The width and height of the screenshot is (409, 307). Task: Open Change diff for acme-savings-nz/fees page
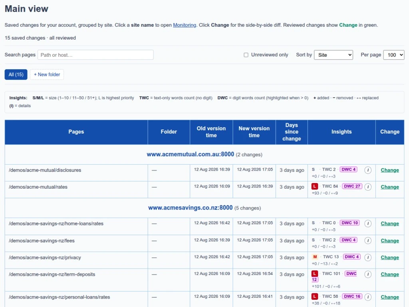(390, 241)
